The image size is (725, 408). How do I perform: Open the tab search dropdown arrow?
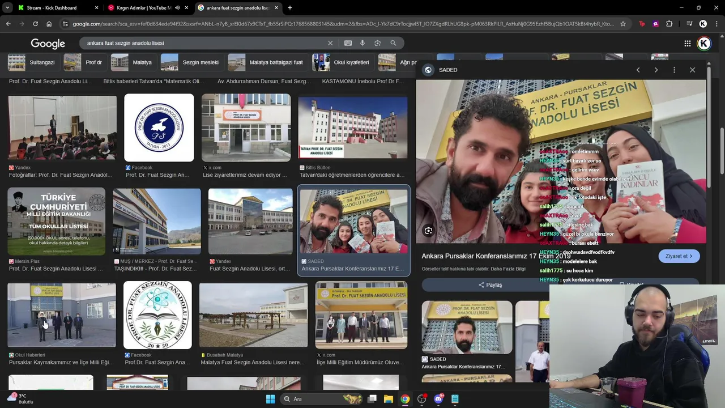[x=8, y=8]
